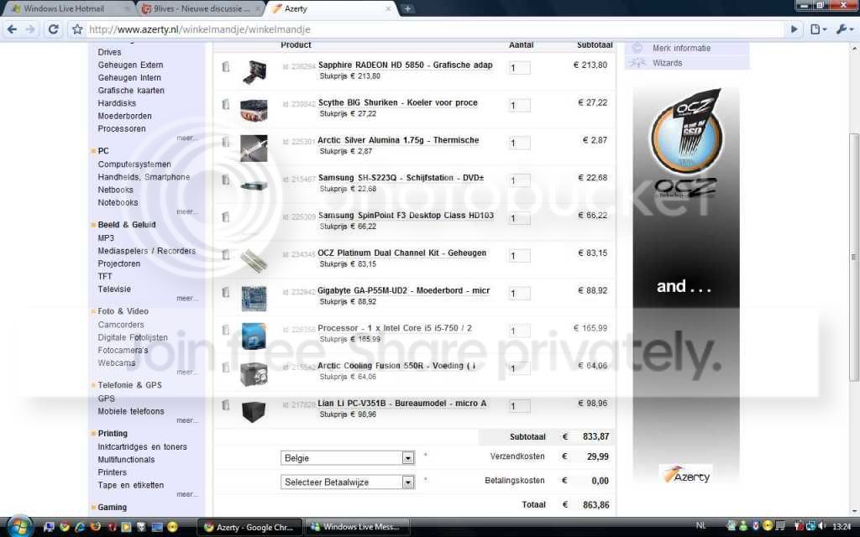Screen dimensions: 860x537
Task: Click trash icon for Arctic Cooling Fusion 550R
Action: (225, 368)
